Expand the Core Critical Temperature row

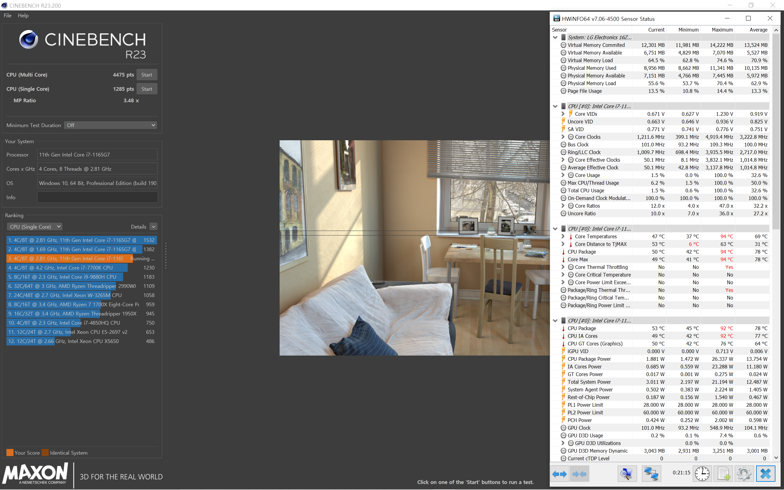point(563,274)
